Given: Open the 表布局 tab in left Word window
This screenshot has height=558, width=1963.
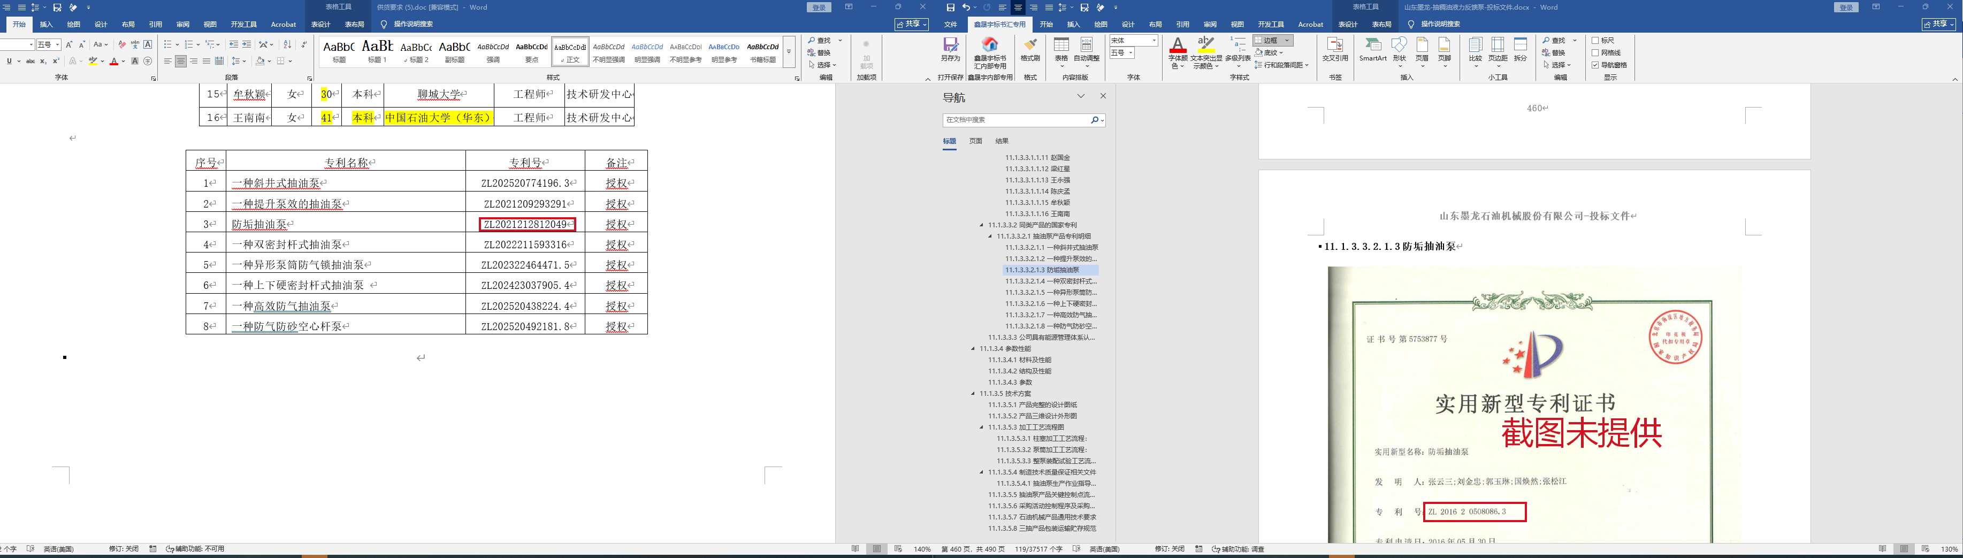Looking at the screenshot, I should [x=354, y=25].
